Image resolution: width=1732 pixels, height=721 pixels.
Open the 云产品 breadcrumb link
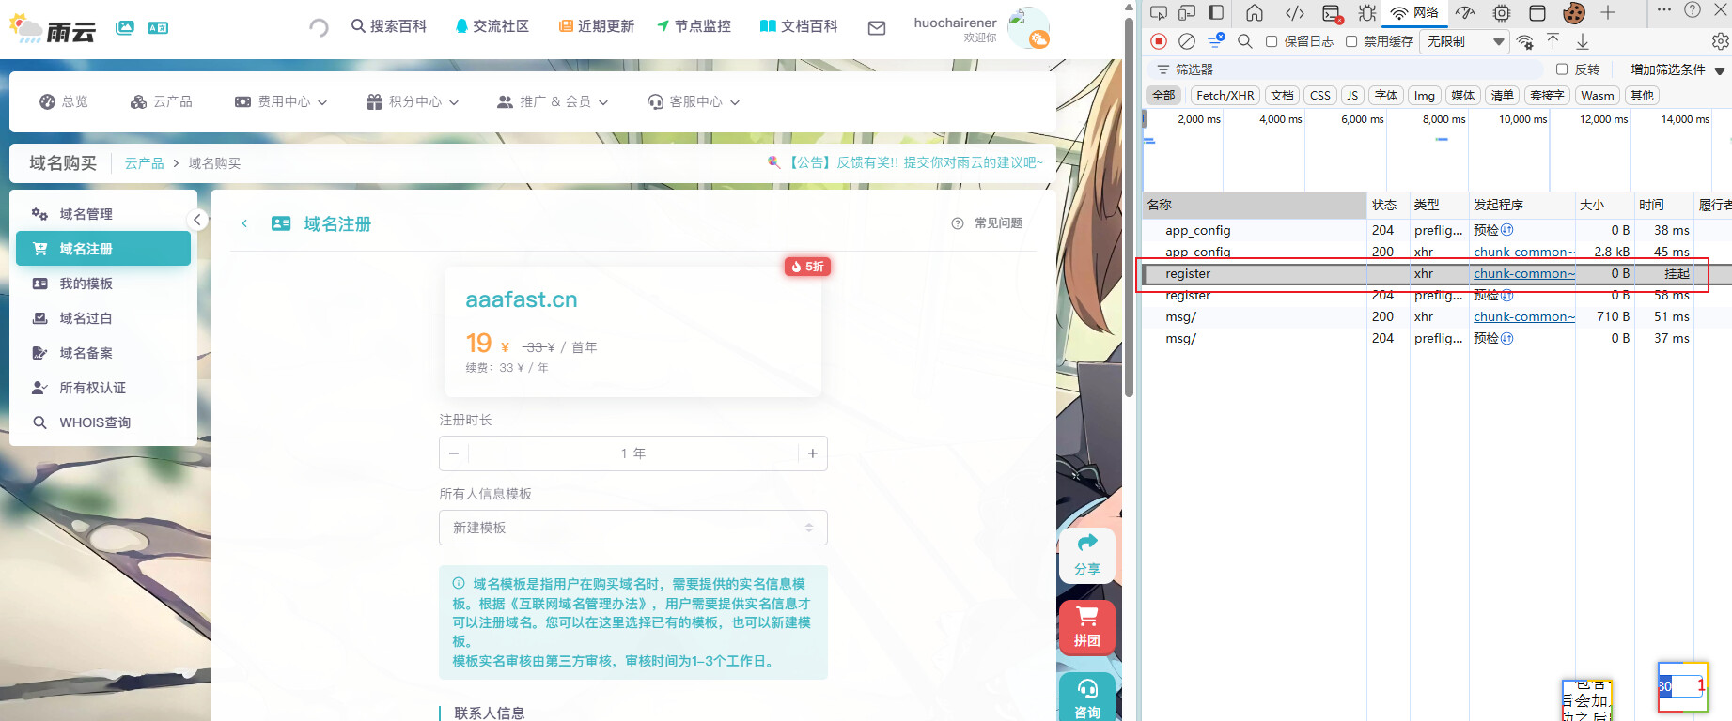[x=144, y=163]
